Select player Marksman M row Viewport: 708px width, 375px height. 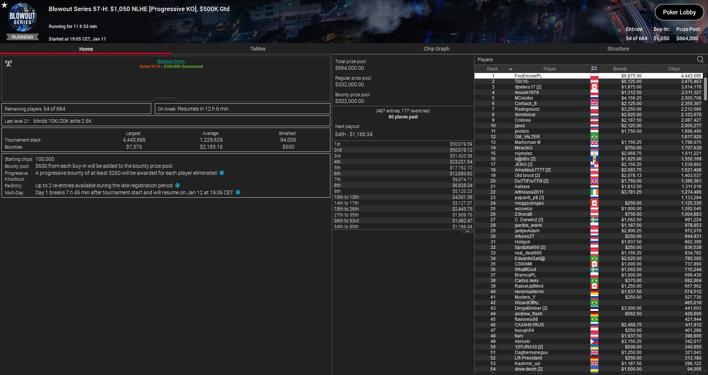pyautogui.click(x=589, y=142)
